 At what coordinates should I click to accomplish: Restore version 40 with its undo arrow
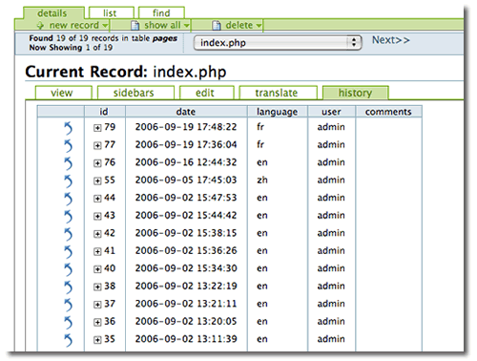tap(69, 269)
